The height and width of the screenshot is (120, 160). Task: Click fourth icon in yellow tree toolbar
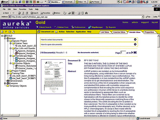click(13, 32)
